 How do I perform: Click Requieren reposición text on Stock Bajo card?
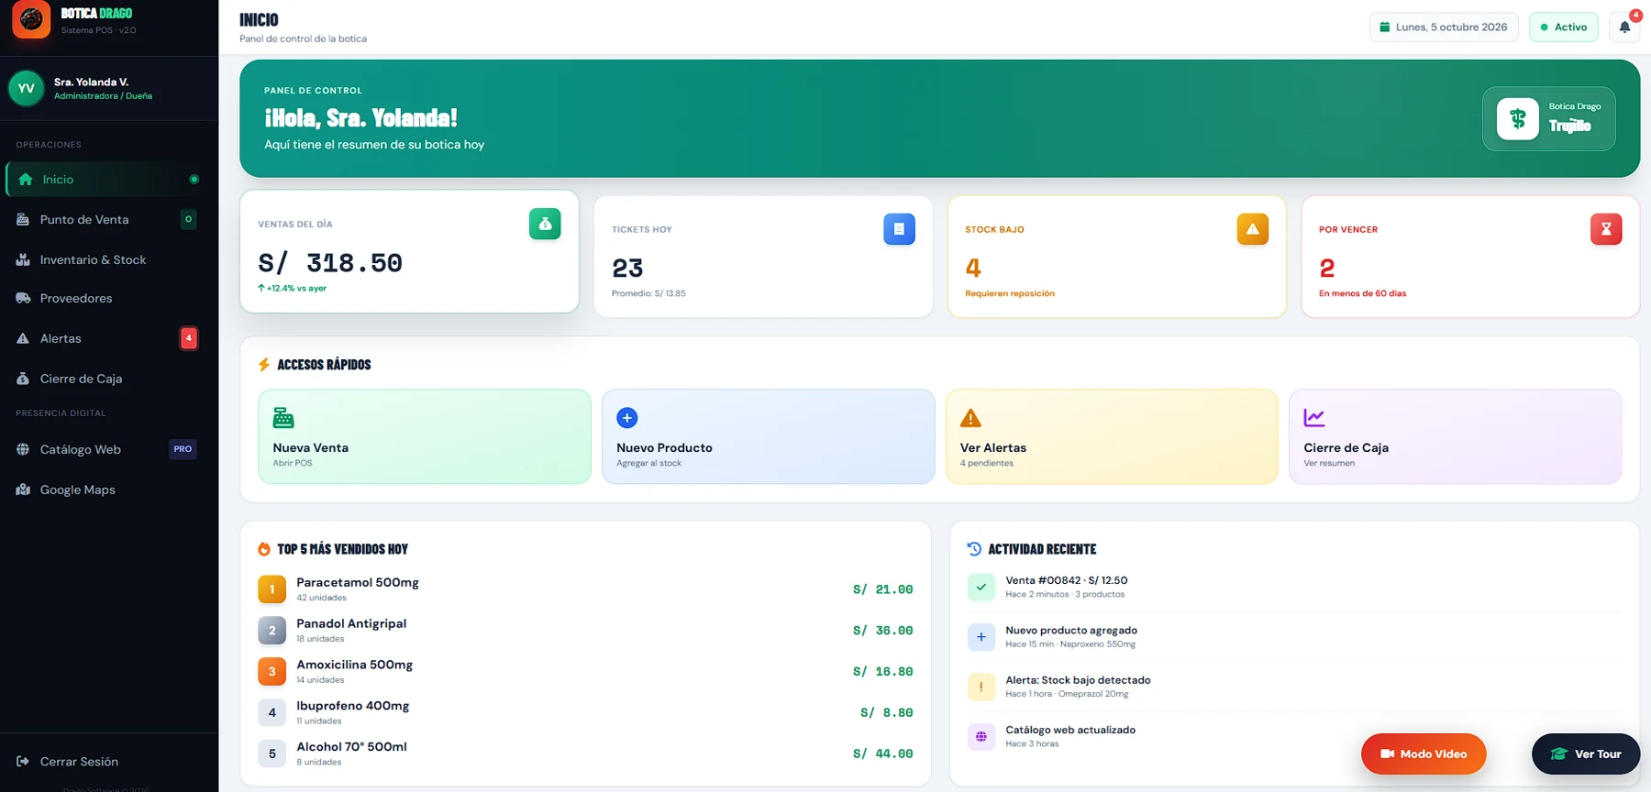coord(1010,293)
